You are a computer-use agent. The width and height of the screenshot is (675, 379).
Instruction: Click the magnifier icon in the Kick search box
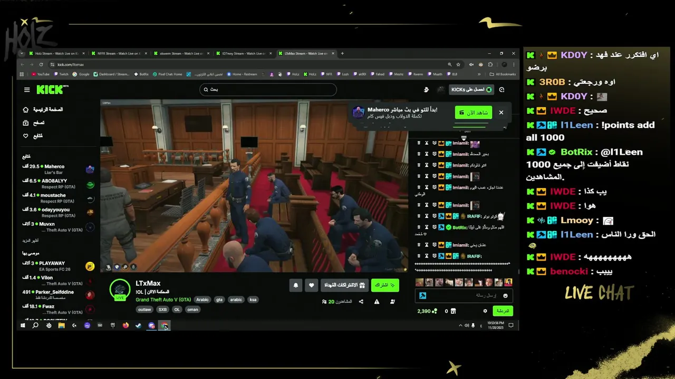point(206,89)
